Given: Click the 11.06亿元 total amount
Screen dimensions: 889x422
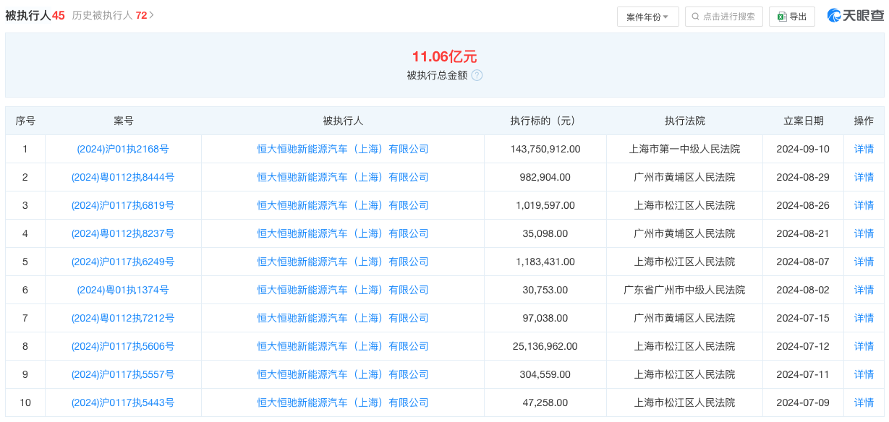Looking at the screenshot, I should pyautogui.click(x=444, y=56).
